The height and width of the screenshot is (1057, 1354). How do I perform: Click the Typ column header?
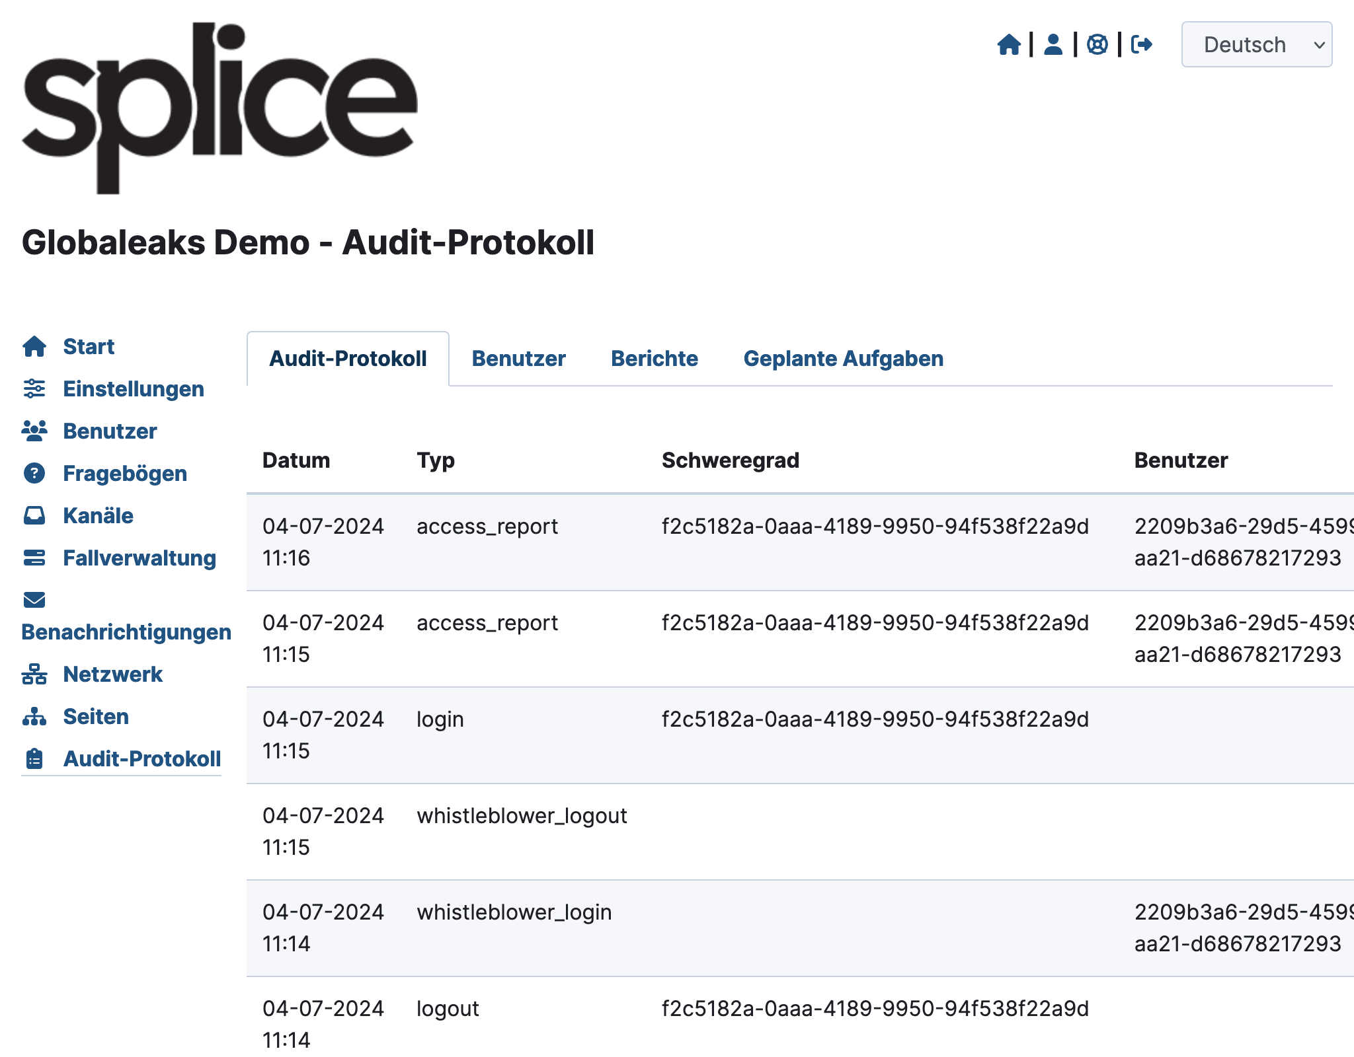[x=436, y=460]
